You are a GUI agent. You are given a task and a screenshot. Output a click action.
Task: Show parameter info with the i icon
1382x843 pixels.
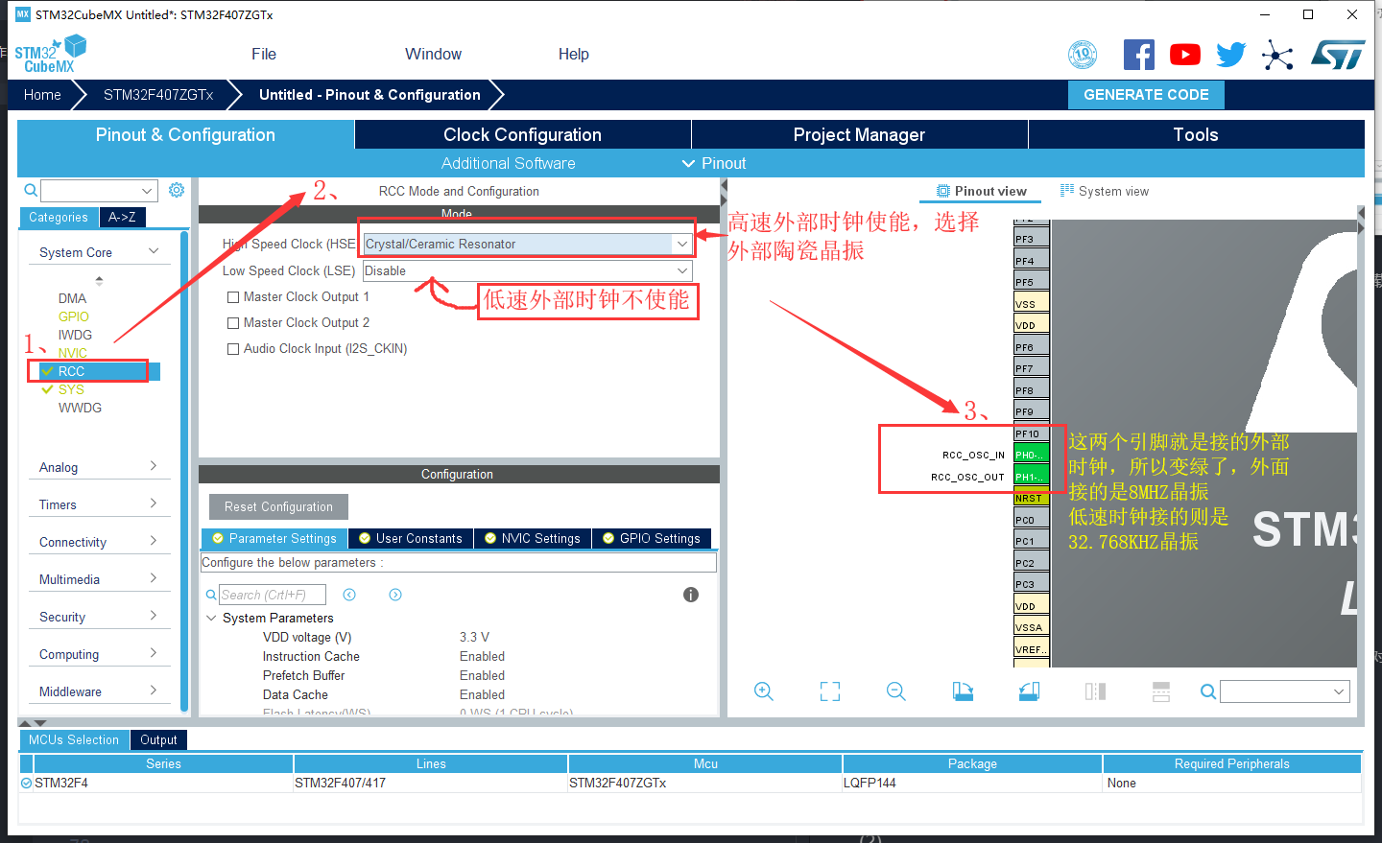[691, 595]
